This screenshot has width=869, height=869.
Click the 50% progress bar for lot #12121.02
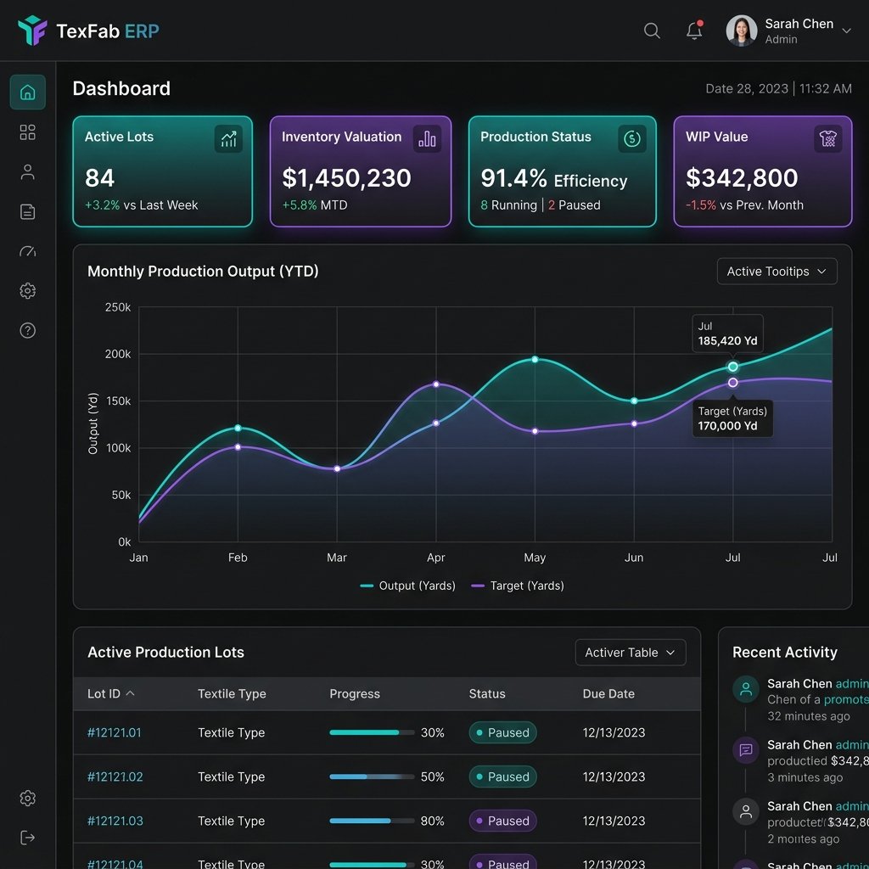click(x=372, y=777)
